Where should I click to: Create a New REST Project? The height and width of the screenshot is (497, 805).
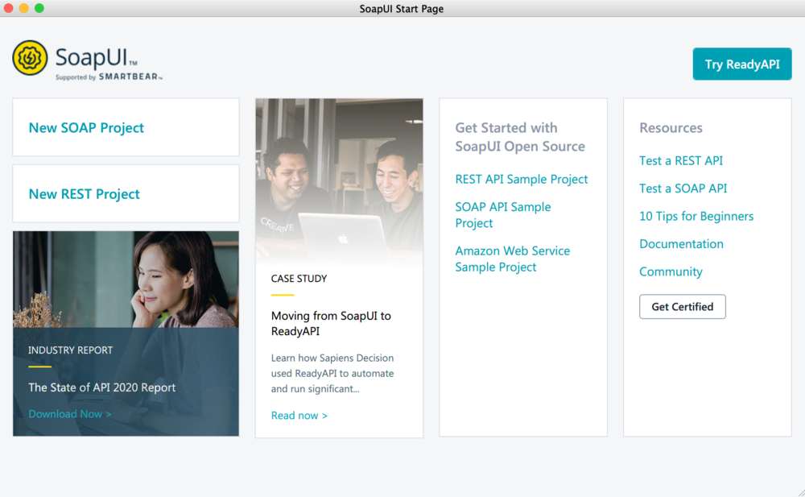click(83, 193)
